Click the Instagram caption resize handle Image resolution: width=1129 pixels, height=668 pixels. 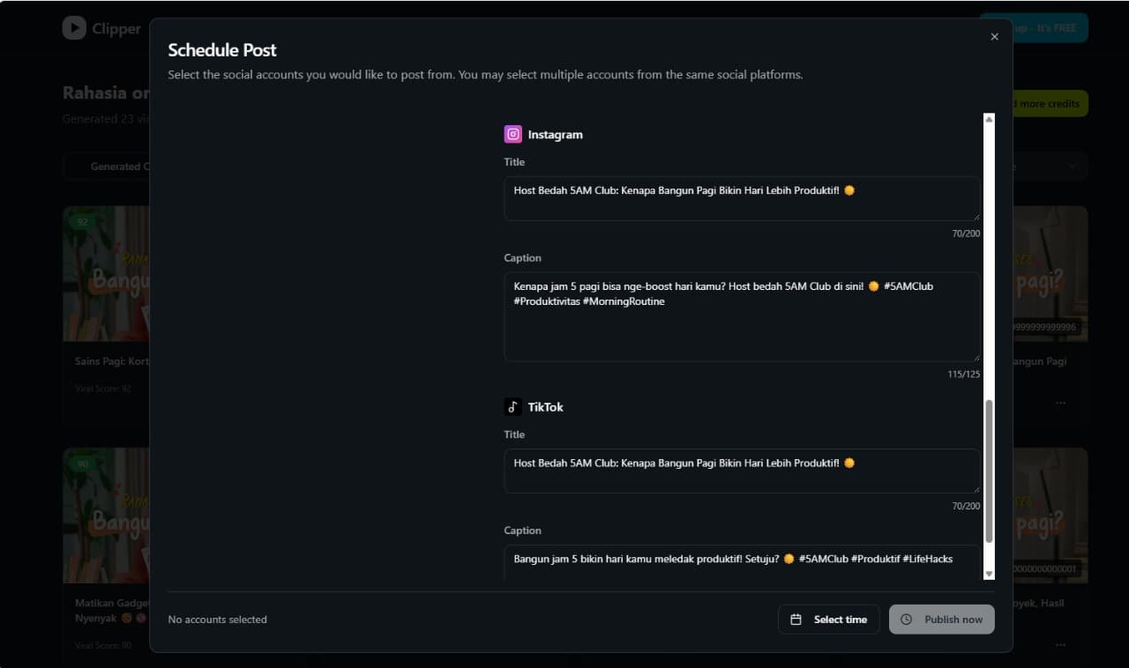coord(976,357)
